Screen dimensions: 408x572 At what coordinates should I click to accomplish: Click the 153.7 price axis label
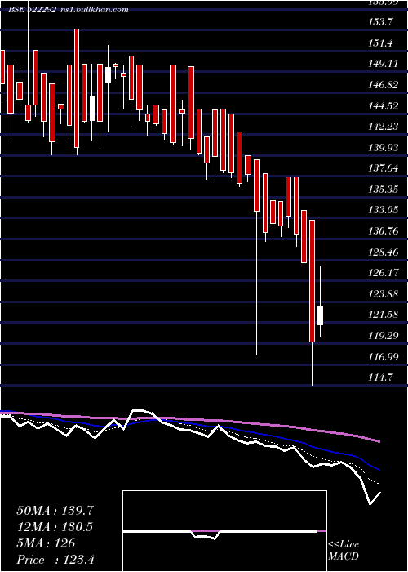point(380,22)
